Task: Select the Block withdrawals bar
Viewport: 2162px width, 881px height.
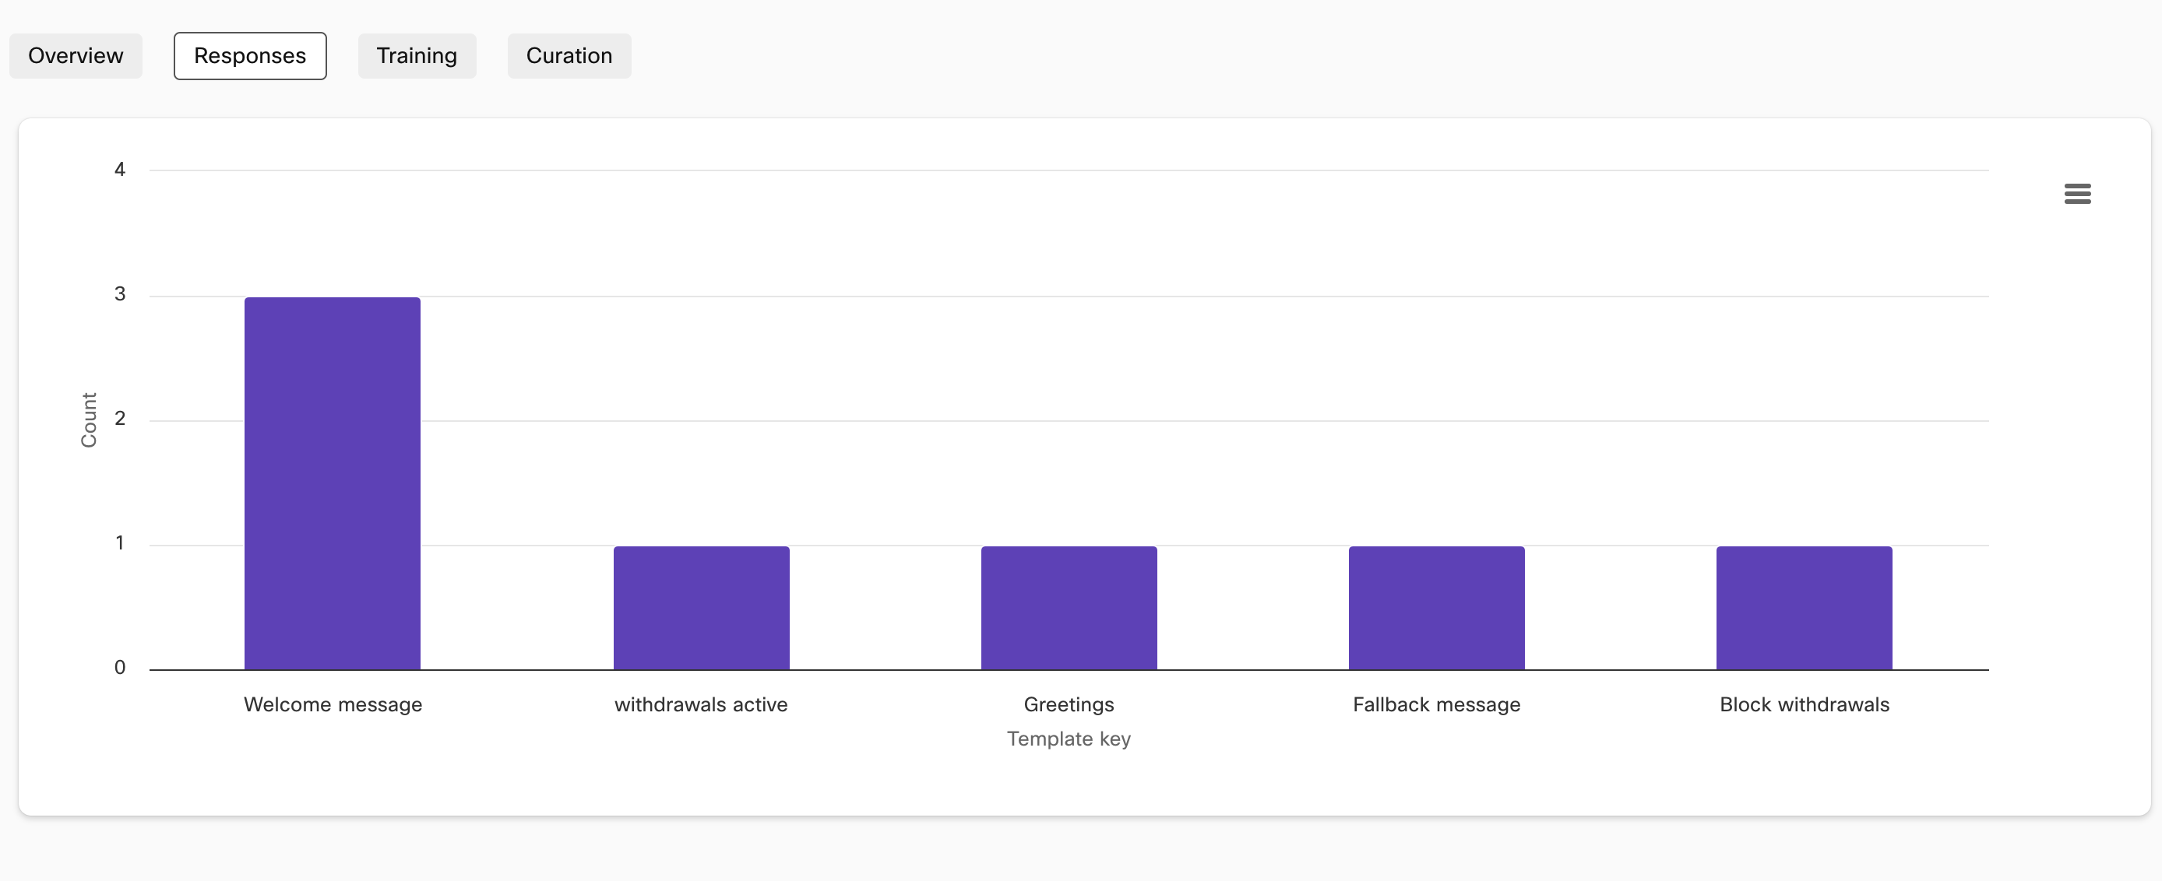Action: coord(1804,608)
